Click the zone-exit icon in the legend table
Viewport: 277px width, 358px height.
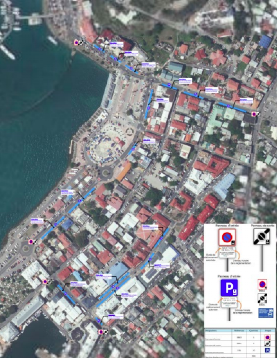coord(267,344)
